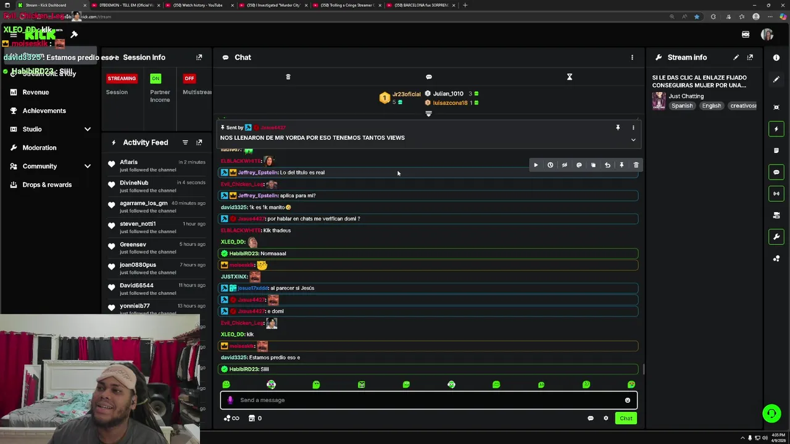Image resolution: width=790 pixels, height=444 pixels.
Task: Click the Just Chatting category thumbnail
Action: pos(659,101)
